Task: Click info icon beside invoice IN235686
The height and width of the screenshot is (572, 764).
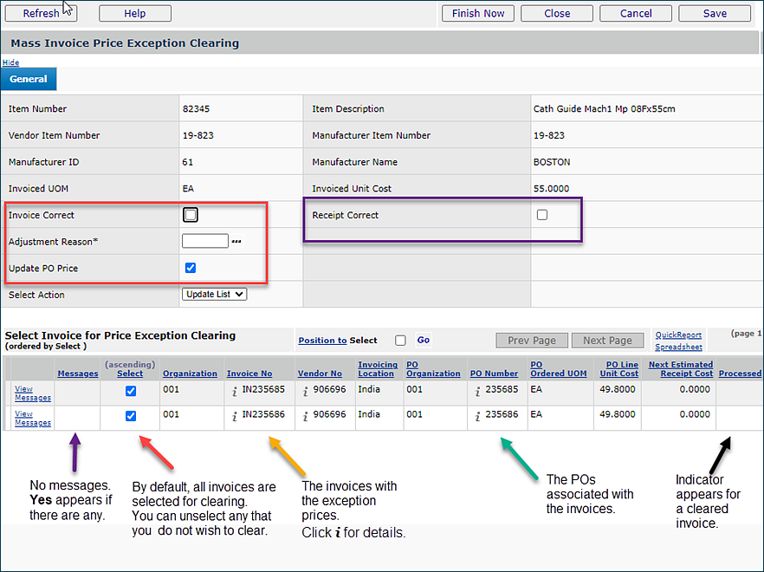Action: [233, 415]
